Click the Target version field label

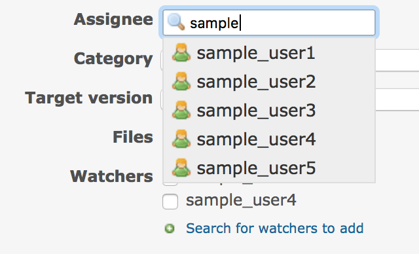point(89,98)
